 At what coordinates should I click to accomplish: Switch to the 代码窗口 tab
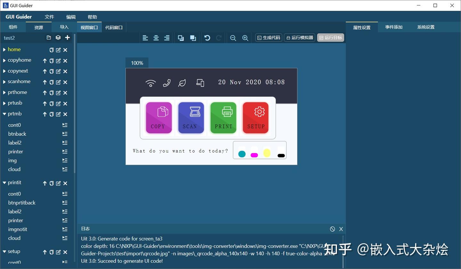[x=114, y=27]
